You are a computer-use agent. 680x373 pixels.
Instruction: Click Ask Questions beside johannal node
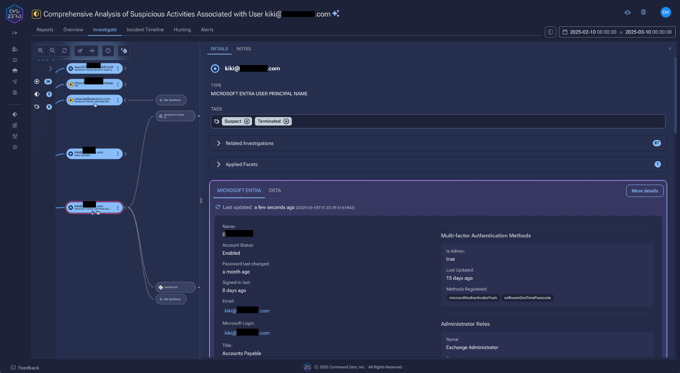(171, 100)
